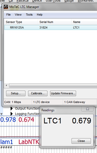Click the MoTeC LTC Manager title icon
The image size is (97, 153).
click(x=6, y=7)
